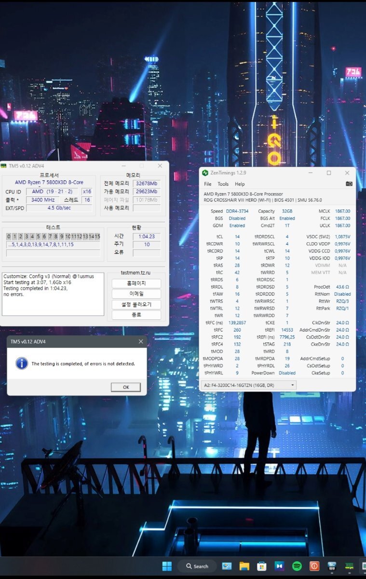Open the File menu in ZenTimings
This screenshot has width=366, height=579.
tap(208, 184)
